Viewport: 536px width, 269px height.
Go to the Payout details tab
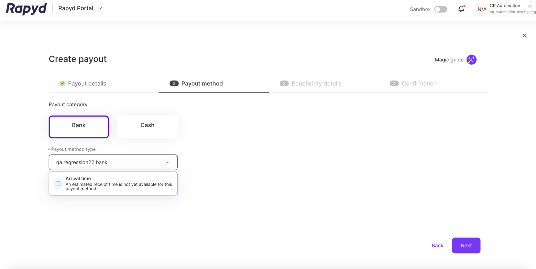point(87,83)
